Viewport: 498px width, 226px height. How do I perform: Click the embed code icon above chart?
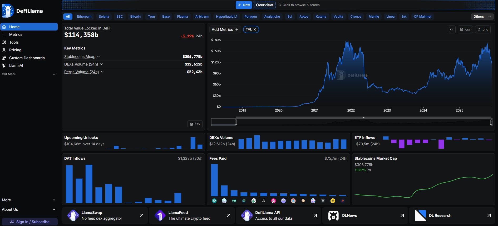451,29
